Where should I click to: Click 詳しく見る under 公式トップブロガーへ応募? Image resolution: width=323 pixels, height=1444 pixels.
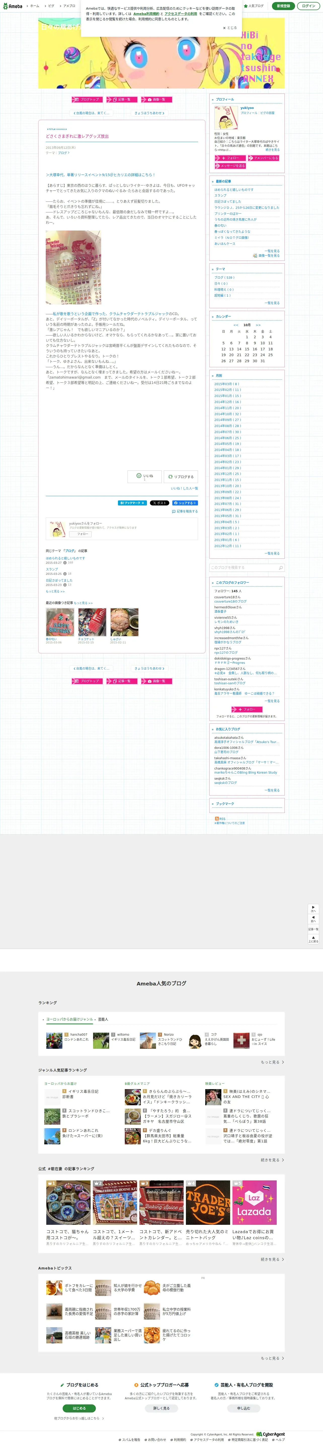(x=161, y=1409)
